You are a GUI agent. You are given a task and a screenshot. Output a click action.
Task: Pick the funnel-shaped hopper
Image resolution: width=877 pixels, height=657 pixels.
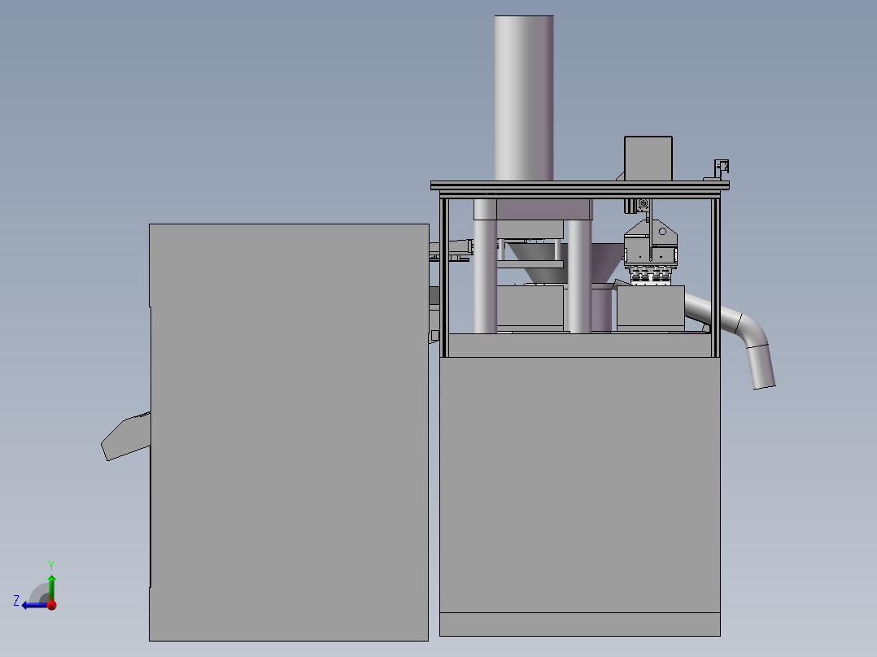pos(563,263)
